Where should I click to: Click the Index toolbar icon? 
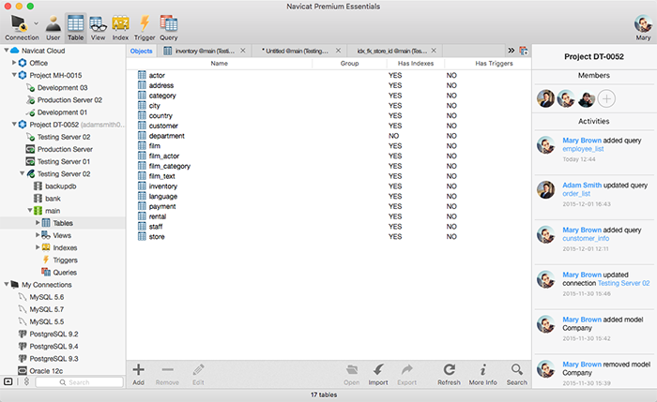click(120, 27)
